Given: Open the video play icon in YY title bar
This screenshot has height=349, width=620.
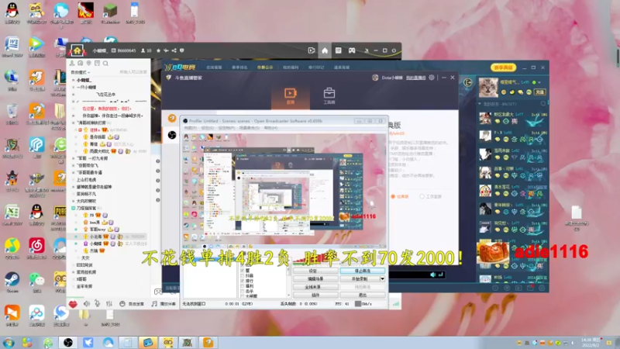Looking at the screenshot, I should click(x=312, y=50).
